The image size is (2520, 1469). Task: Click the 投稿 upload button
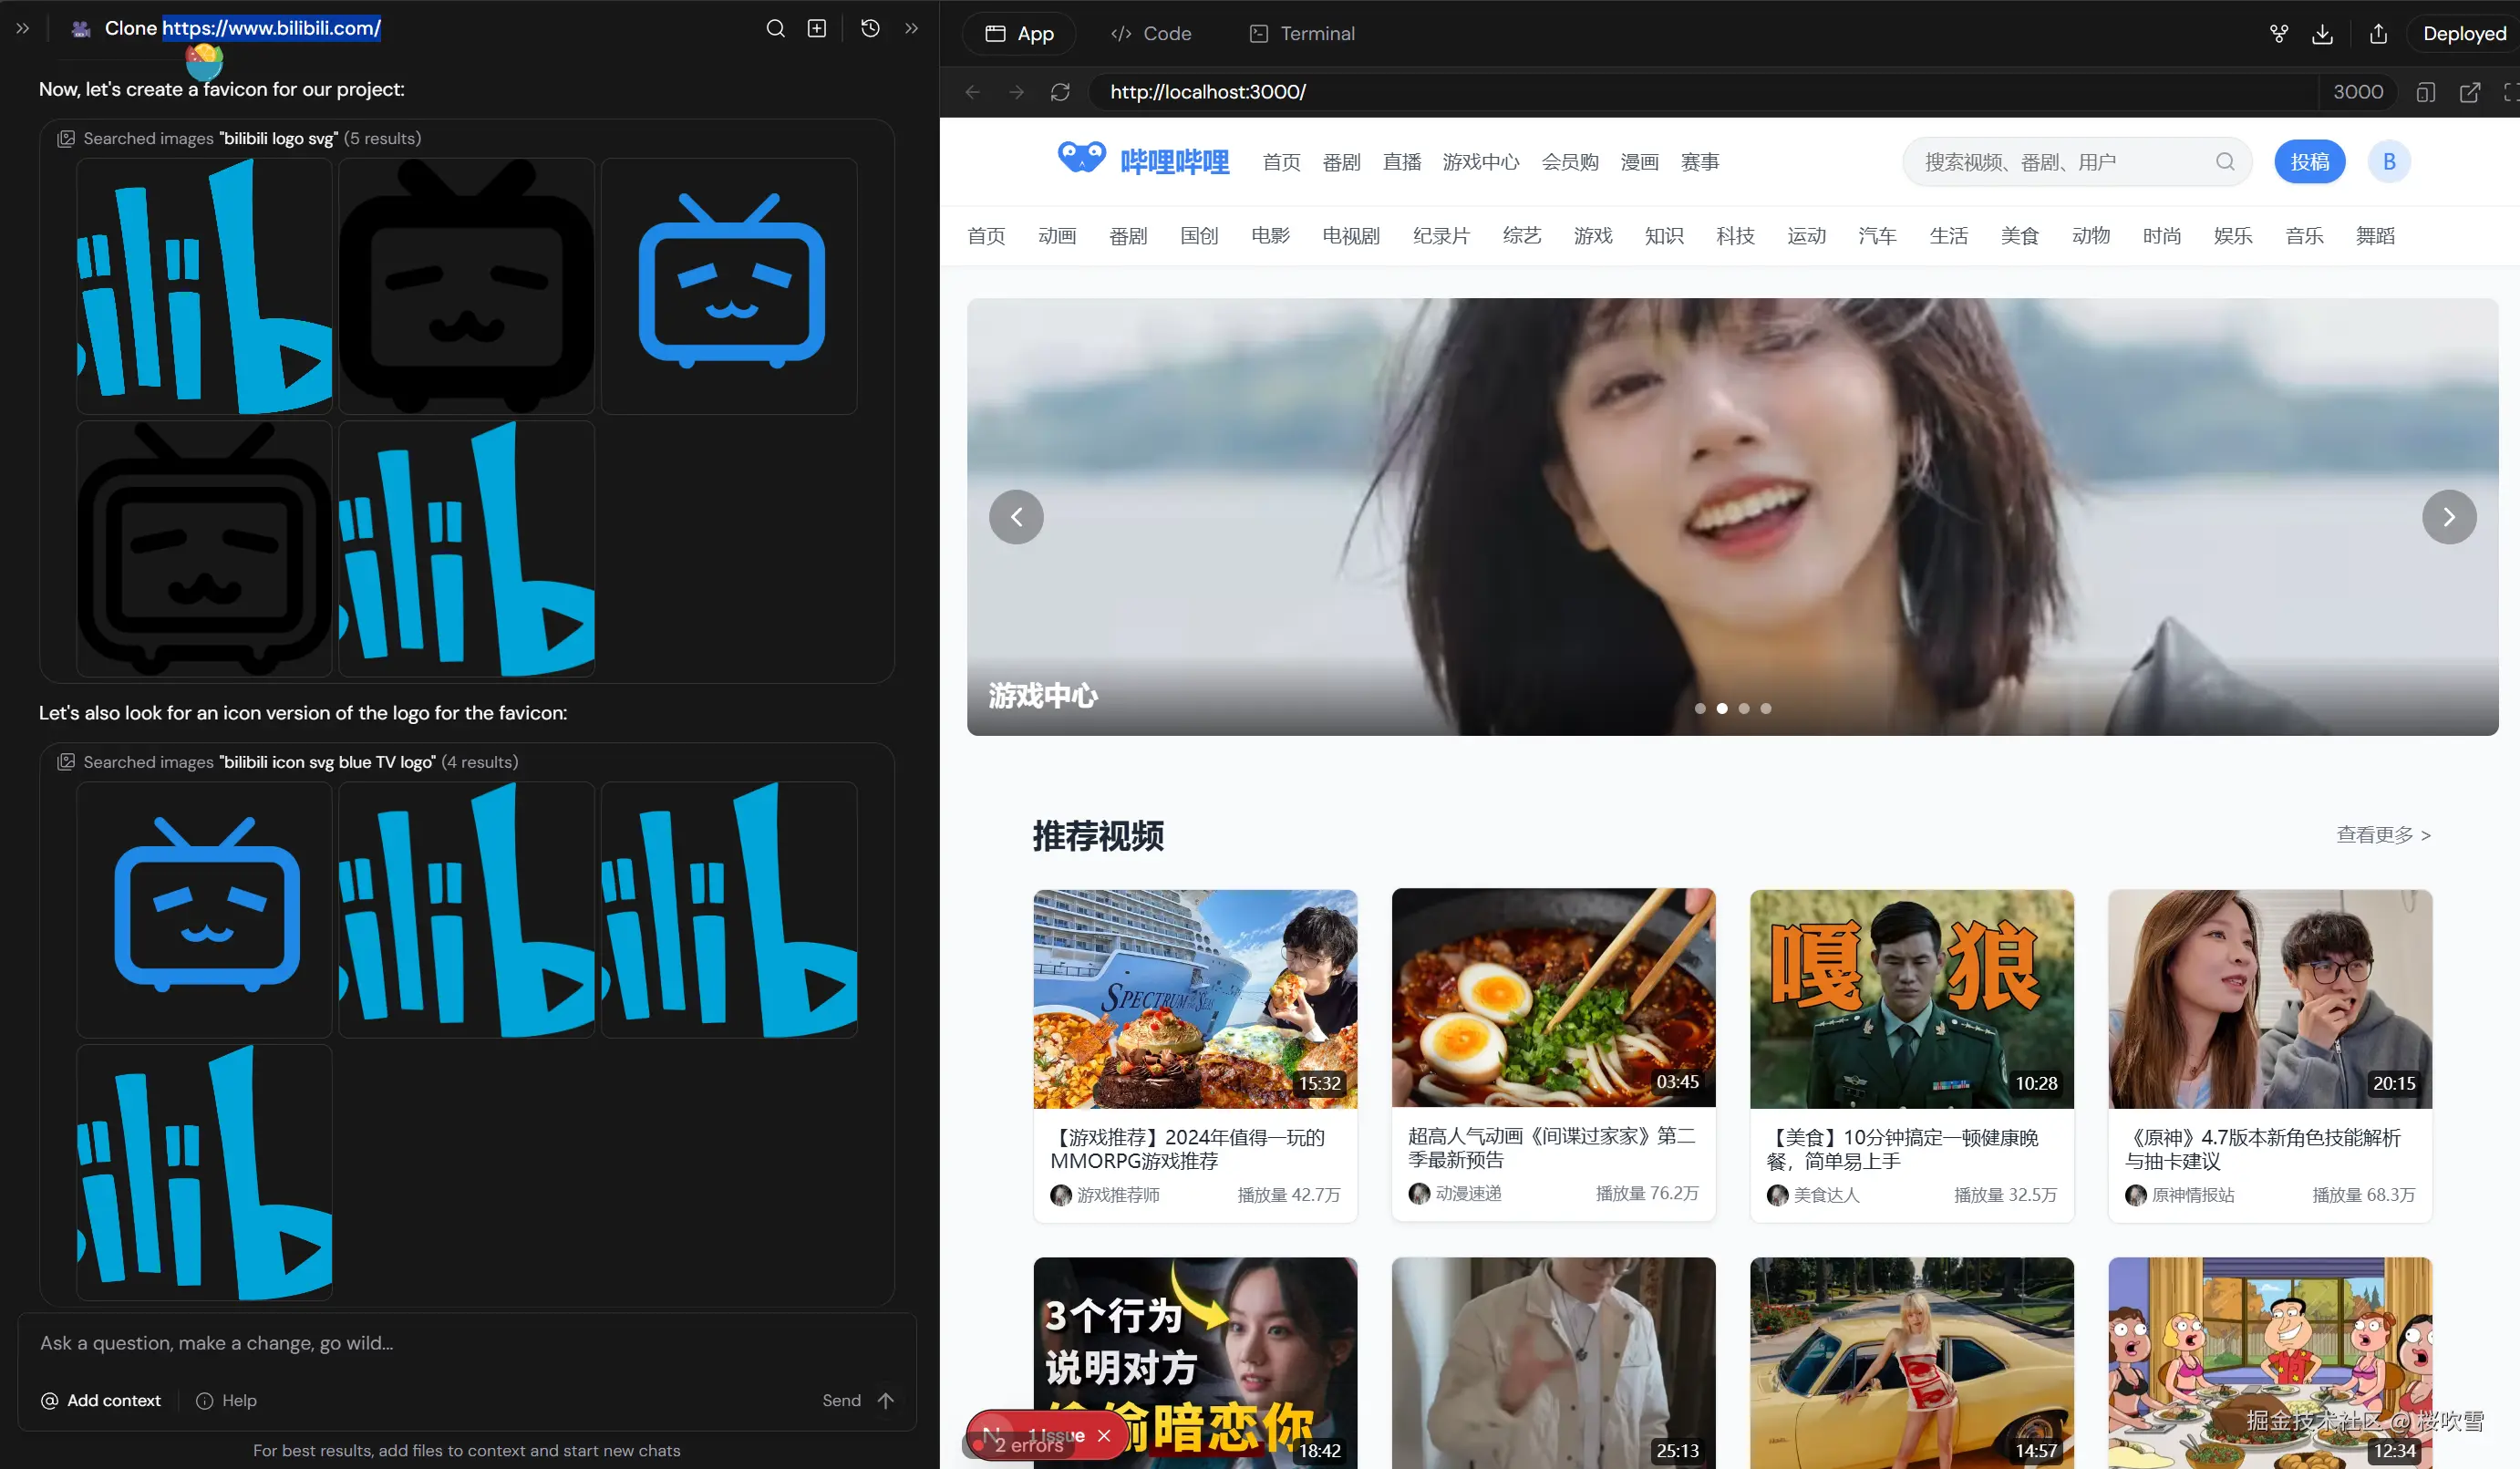click(2309, 162)
